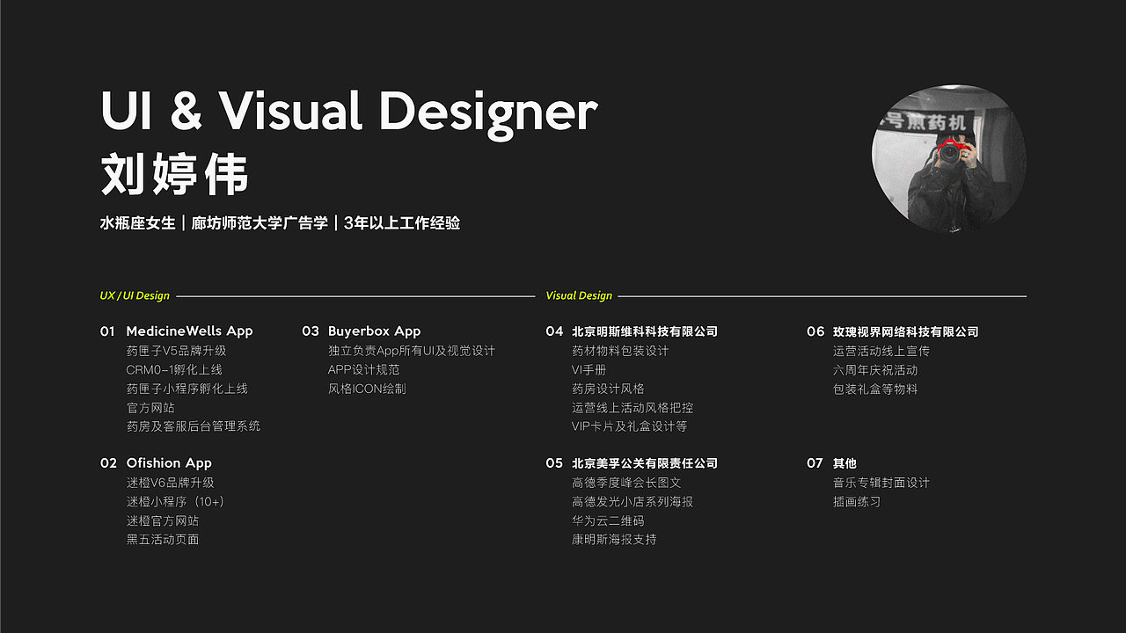
Task: Click "插画练习" line
Action: (x=857, y=502)
